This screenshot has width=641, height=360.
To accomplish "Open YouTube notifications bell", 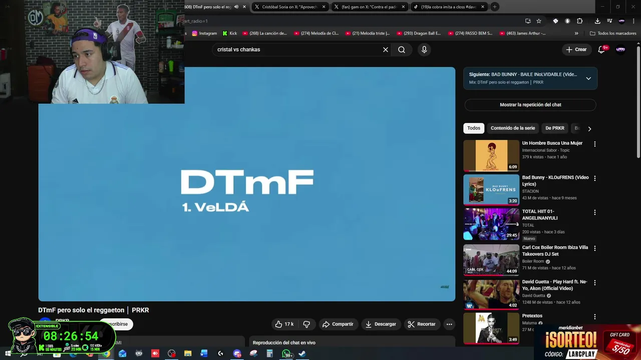I will coord(602,49).
